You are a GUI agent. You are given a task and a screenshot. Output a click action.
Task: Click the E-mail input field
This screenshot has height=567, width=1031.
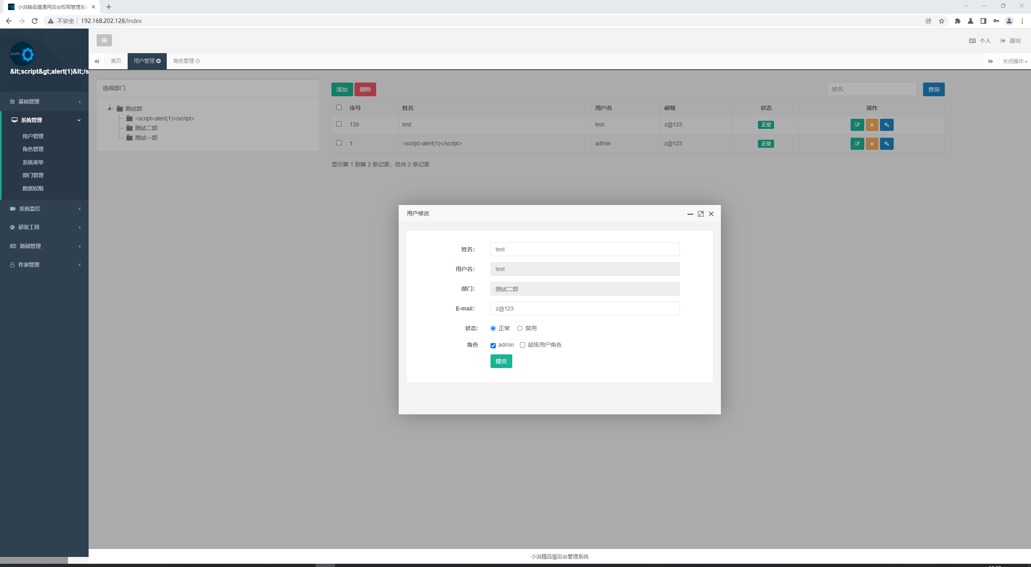(x=585, y=308)
